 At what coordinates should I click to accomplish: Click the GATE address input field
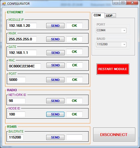[22, 53]
